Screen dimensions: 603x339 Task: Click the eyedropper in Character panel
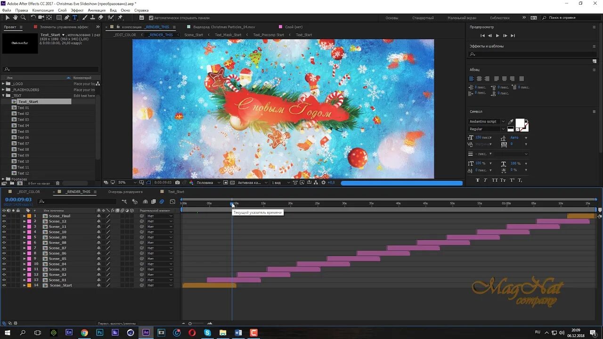pyautogui.click(x=511, y=121)
